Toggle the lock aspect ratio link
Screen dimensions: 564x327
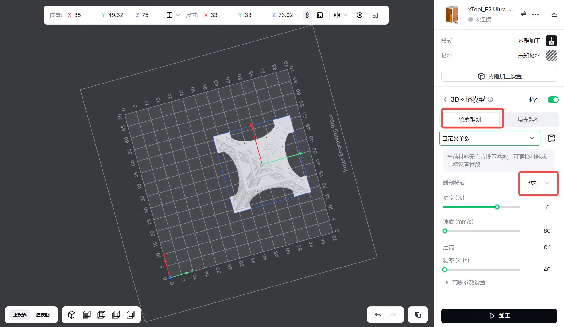coord(307,15)
